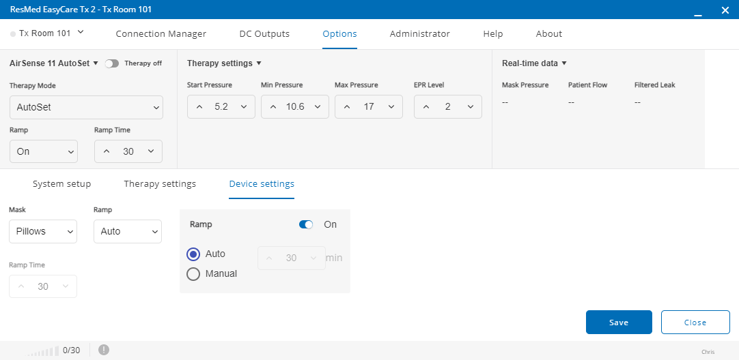The image size is (739, 360).
Task: Click the alert exclamation icon in status bar
Action: click(x=104, y=350)
